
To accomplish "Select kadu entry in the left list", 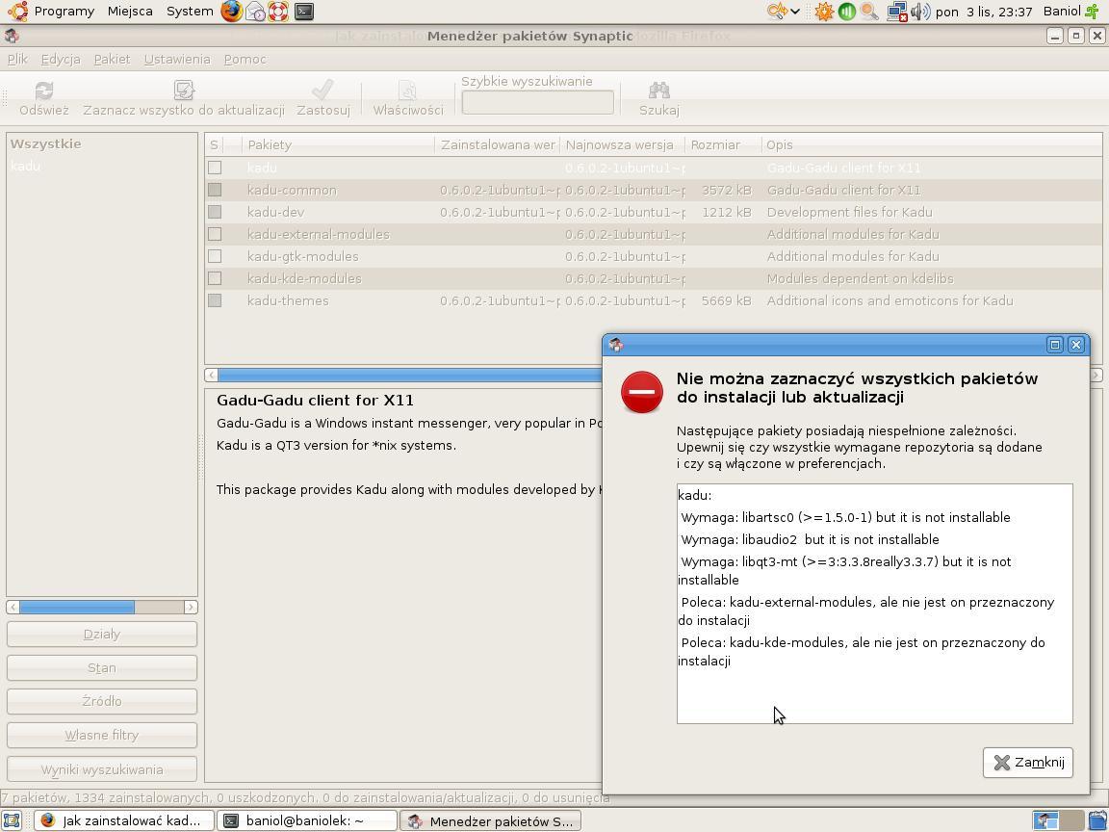I will pos(25,167).
